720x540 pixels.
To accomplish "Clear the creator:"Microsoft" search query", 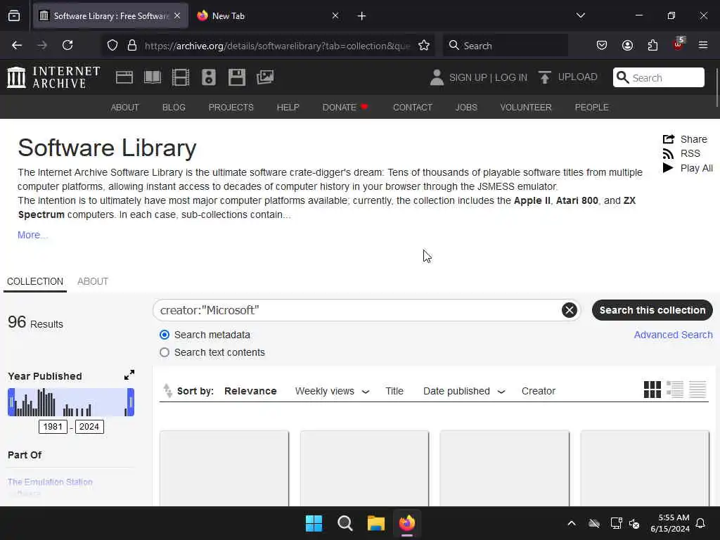I will pyautogui.click(x=570, y=310).
